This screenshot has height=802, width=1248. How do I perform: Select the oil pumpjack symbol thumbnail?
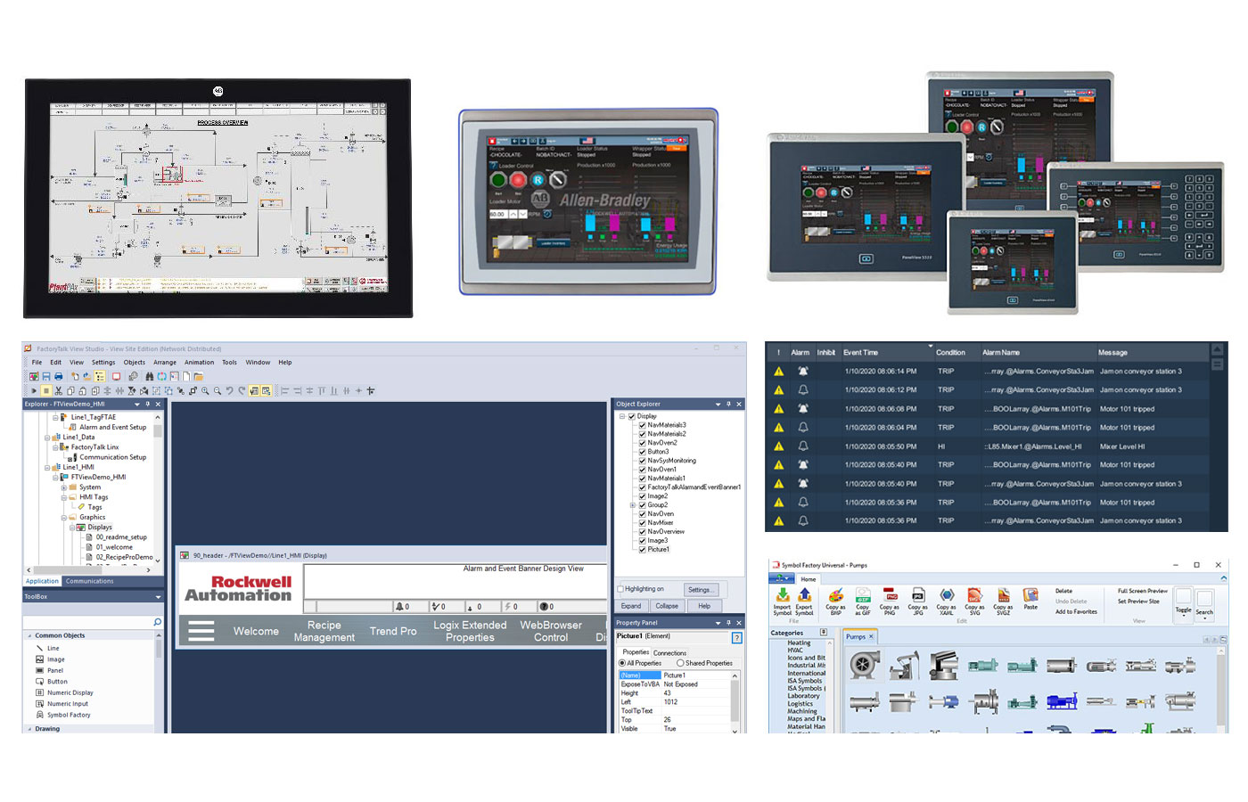(904, 665)
